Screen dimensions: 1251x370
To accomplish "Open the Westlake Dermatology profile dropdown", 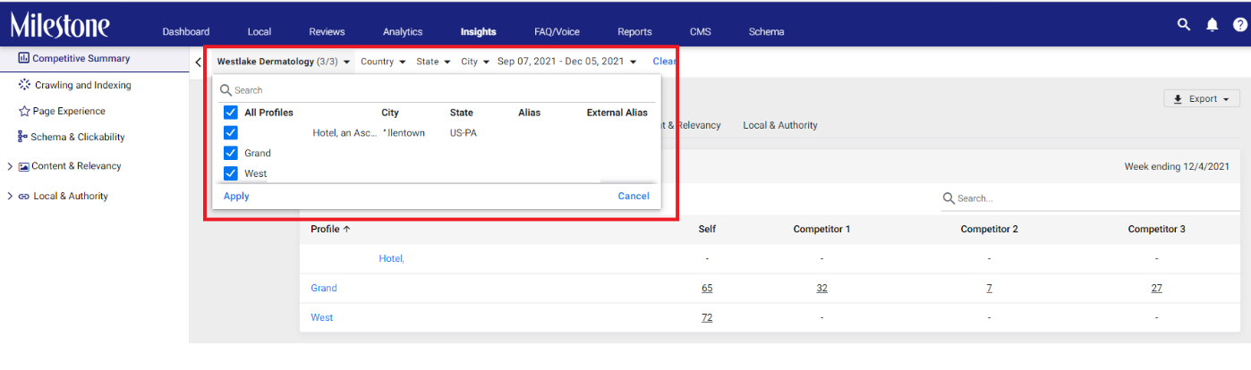I will [x=284, y=62].
